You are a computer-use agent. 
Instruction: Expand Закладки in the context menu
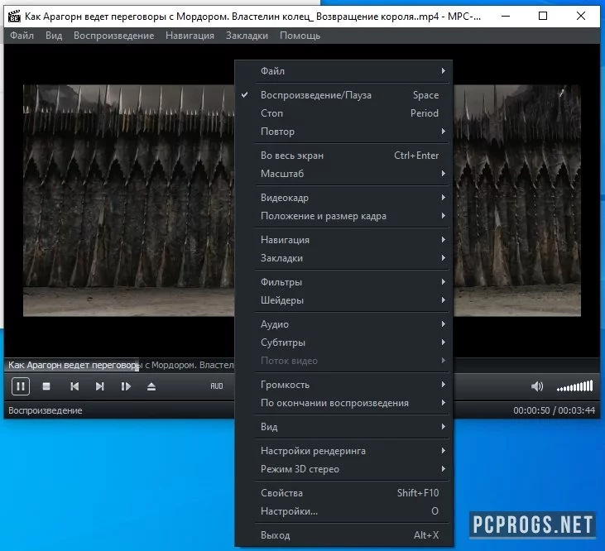tap(343, 257)
